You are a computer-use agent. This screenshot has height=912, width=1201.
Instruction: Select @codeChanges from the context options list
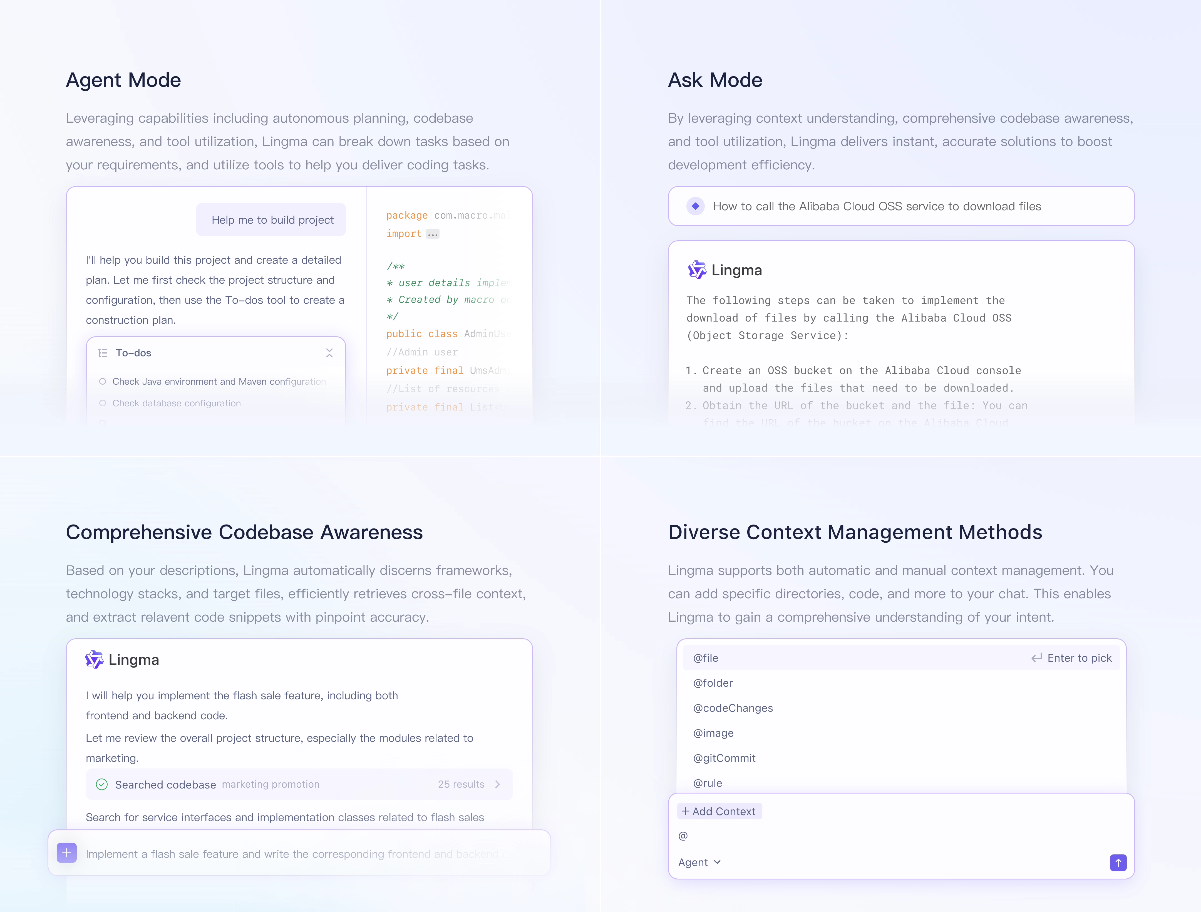coord(733,708)
